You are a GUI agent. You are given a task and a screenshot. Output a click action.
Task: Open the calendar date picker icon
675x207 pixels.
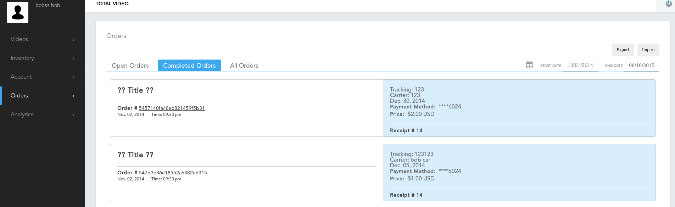point(529,65)
